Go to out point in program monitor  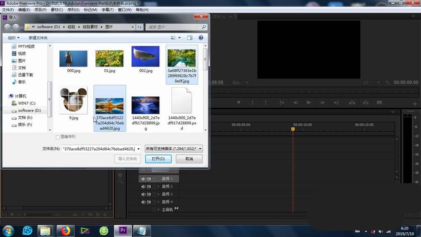336,102
